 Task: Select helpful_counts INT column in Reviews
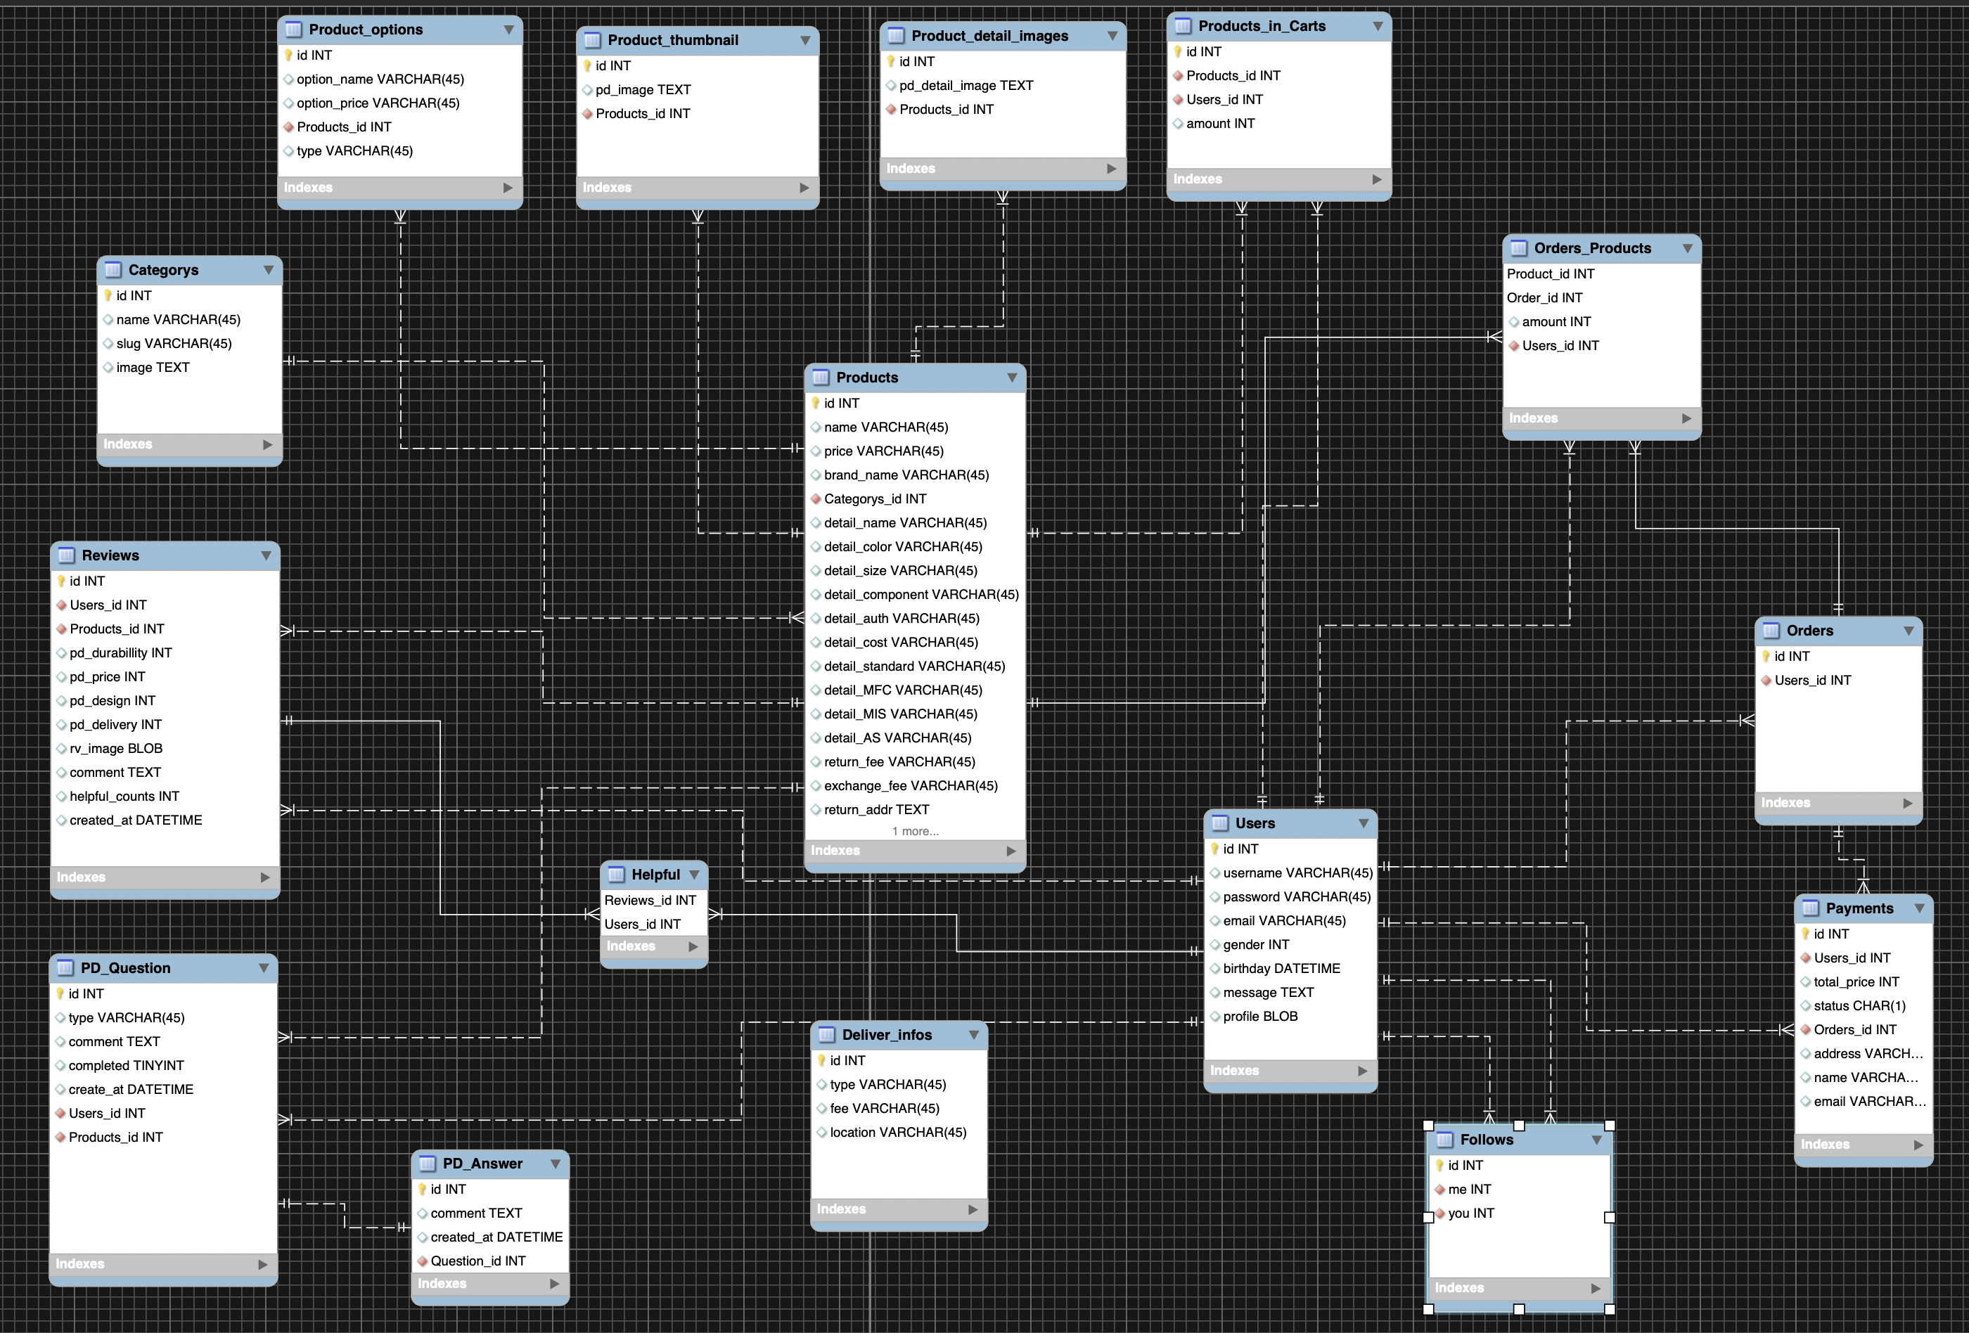point(124,796)
